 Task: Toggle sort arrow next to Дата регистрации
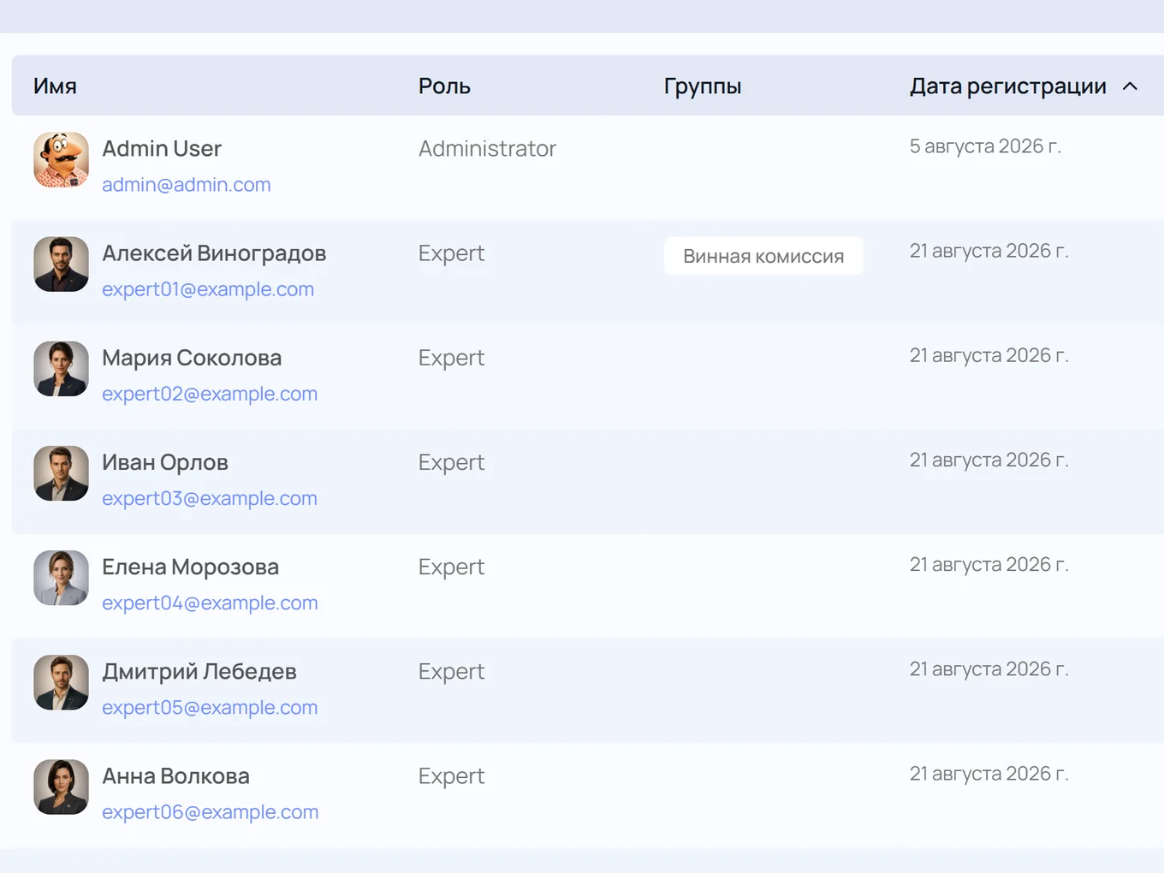1130,86
